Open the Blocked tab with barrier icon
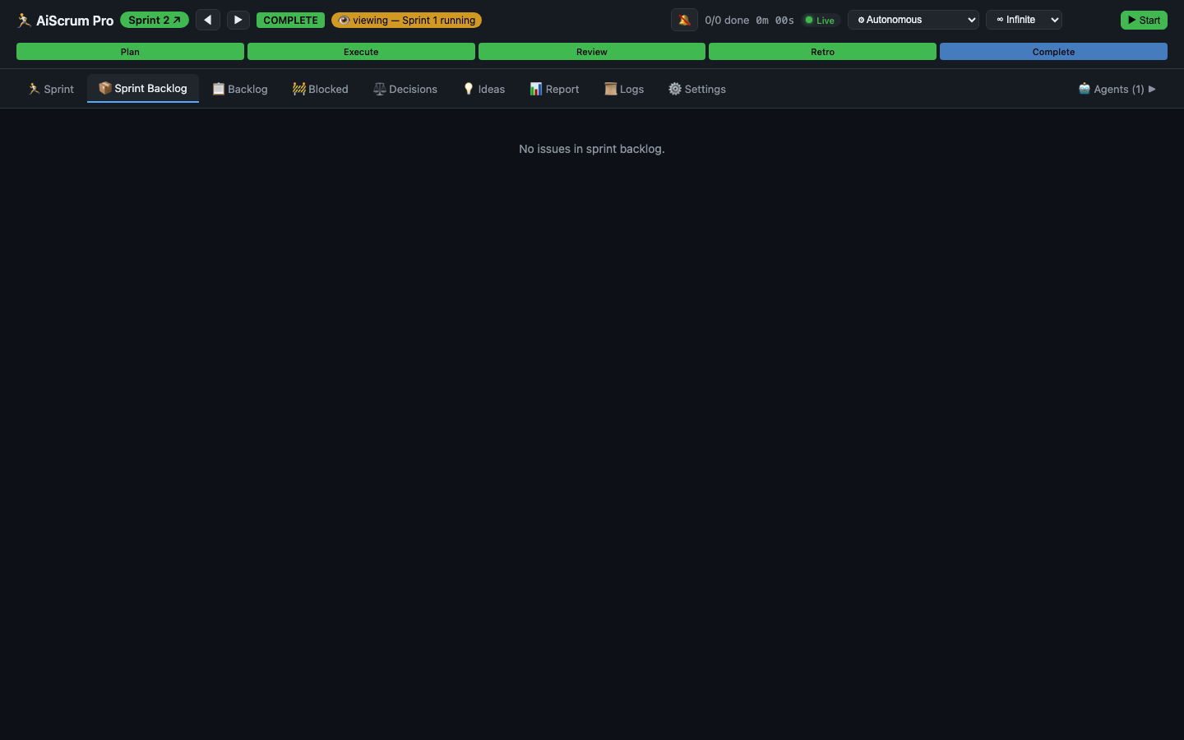 point(321,89)
